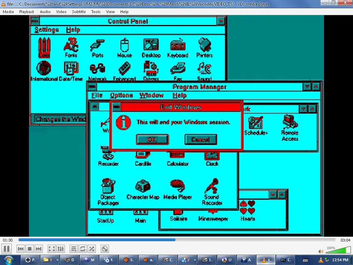Click the VLC cone tray icon

coord(320,260)
